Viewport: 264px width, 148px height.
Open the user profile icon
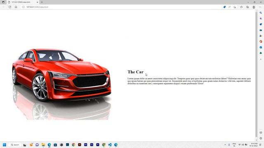(254, 7)
